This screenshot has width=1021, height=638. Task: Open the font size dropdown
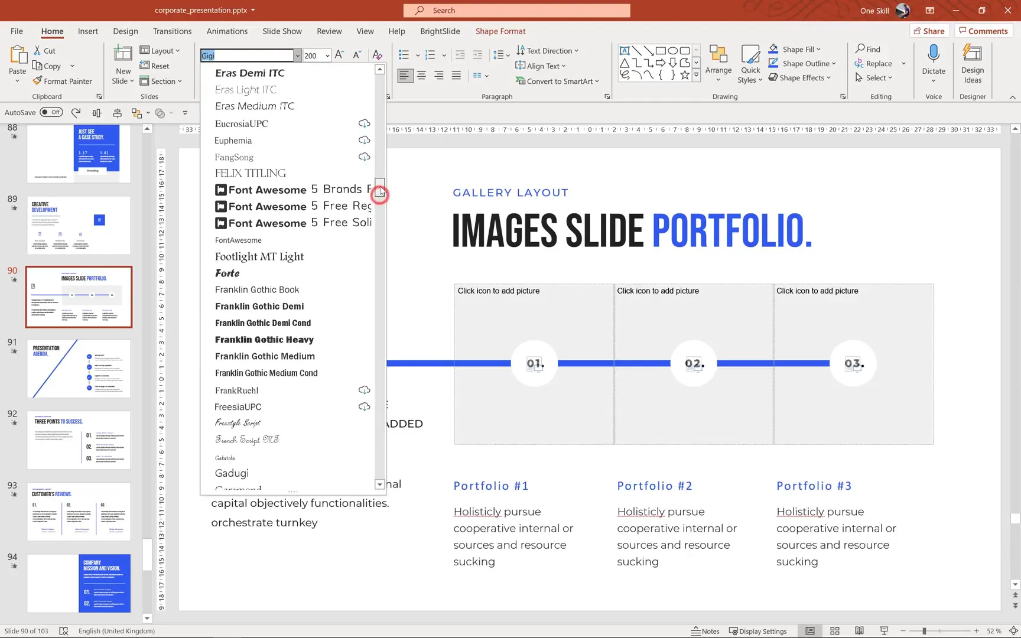(x=327, y=55)
